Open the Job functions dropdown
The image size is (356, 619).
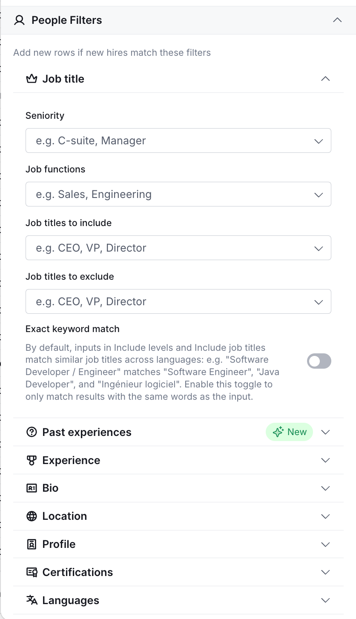(x=178, y=194)
